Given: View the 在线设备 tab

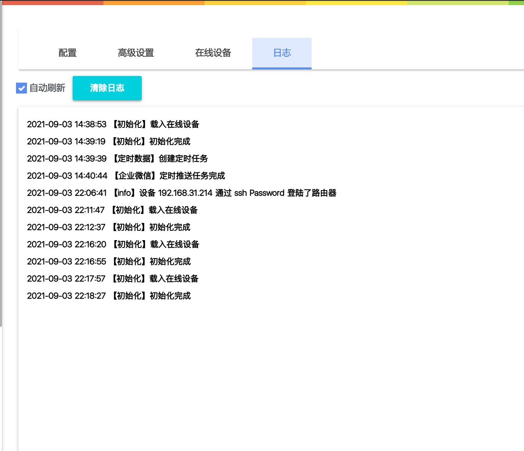Looking at the screenshot, I should tap(213, 53).
